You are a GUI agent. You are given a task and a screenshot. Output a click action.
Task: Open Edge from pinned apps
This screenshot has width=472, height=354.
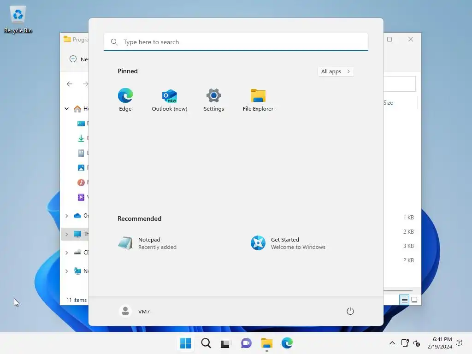pyautogui.click(x=125, y=100)
